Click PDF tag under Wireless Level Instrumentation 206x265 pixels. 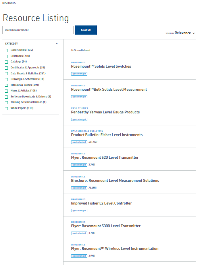[79, 256]
